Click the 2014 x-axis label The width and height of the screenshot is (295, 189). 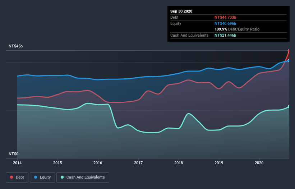pos(17,163)
